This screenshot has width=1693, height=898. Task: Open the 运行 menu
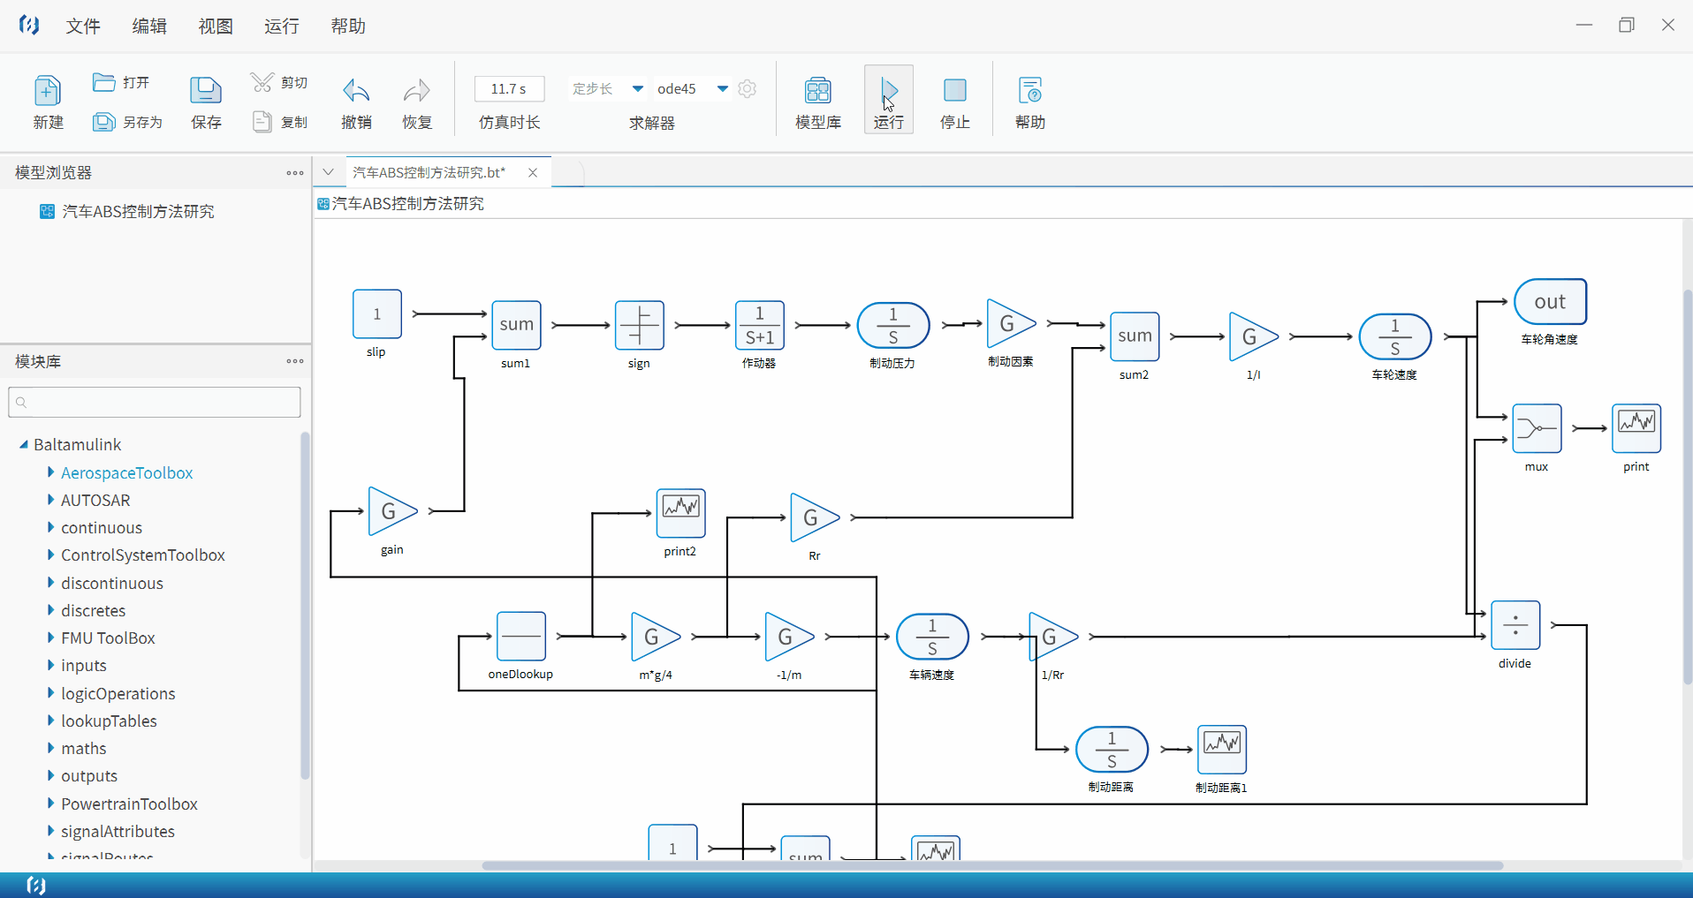pyautogui.click(x=282, y=26)
